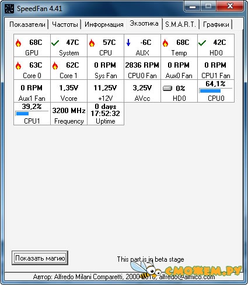248x285 pixels.
Task: Click the 0 RPM CPU1 Fan reading
Action: point(215,65)
